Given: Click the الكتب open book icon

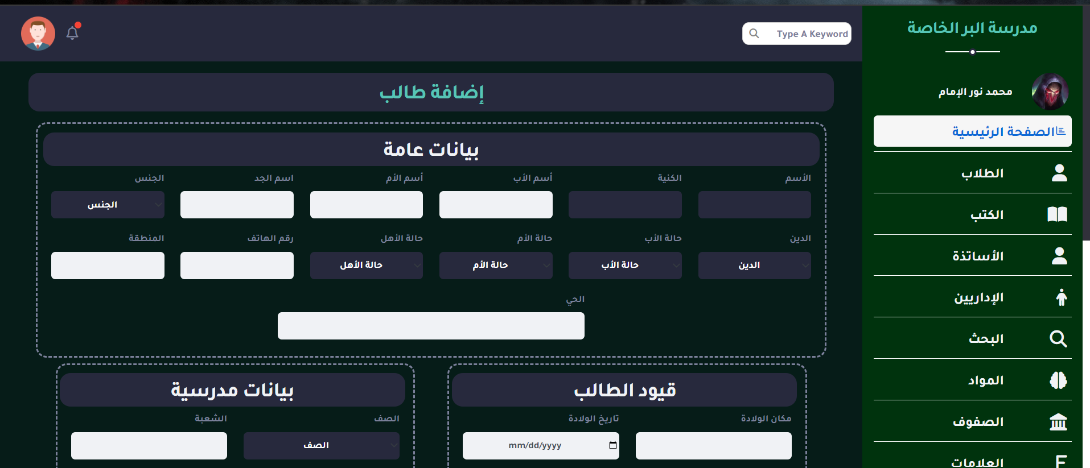Looking at the screenshot, I should pyautogui.click(x=1057, y=214).
